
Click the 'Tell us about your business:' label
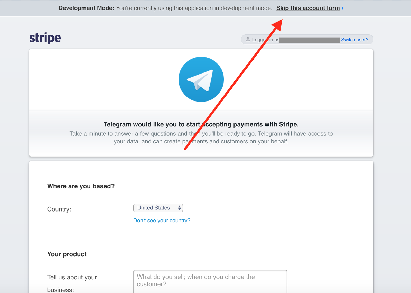[x=72, y=283]
